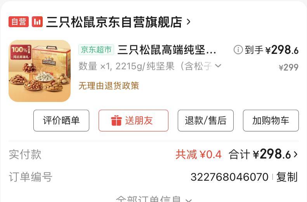Click the 送朋友 button label
The height and width of the screenshot is (202, 307).
tap(139, 121)
